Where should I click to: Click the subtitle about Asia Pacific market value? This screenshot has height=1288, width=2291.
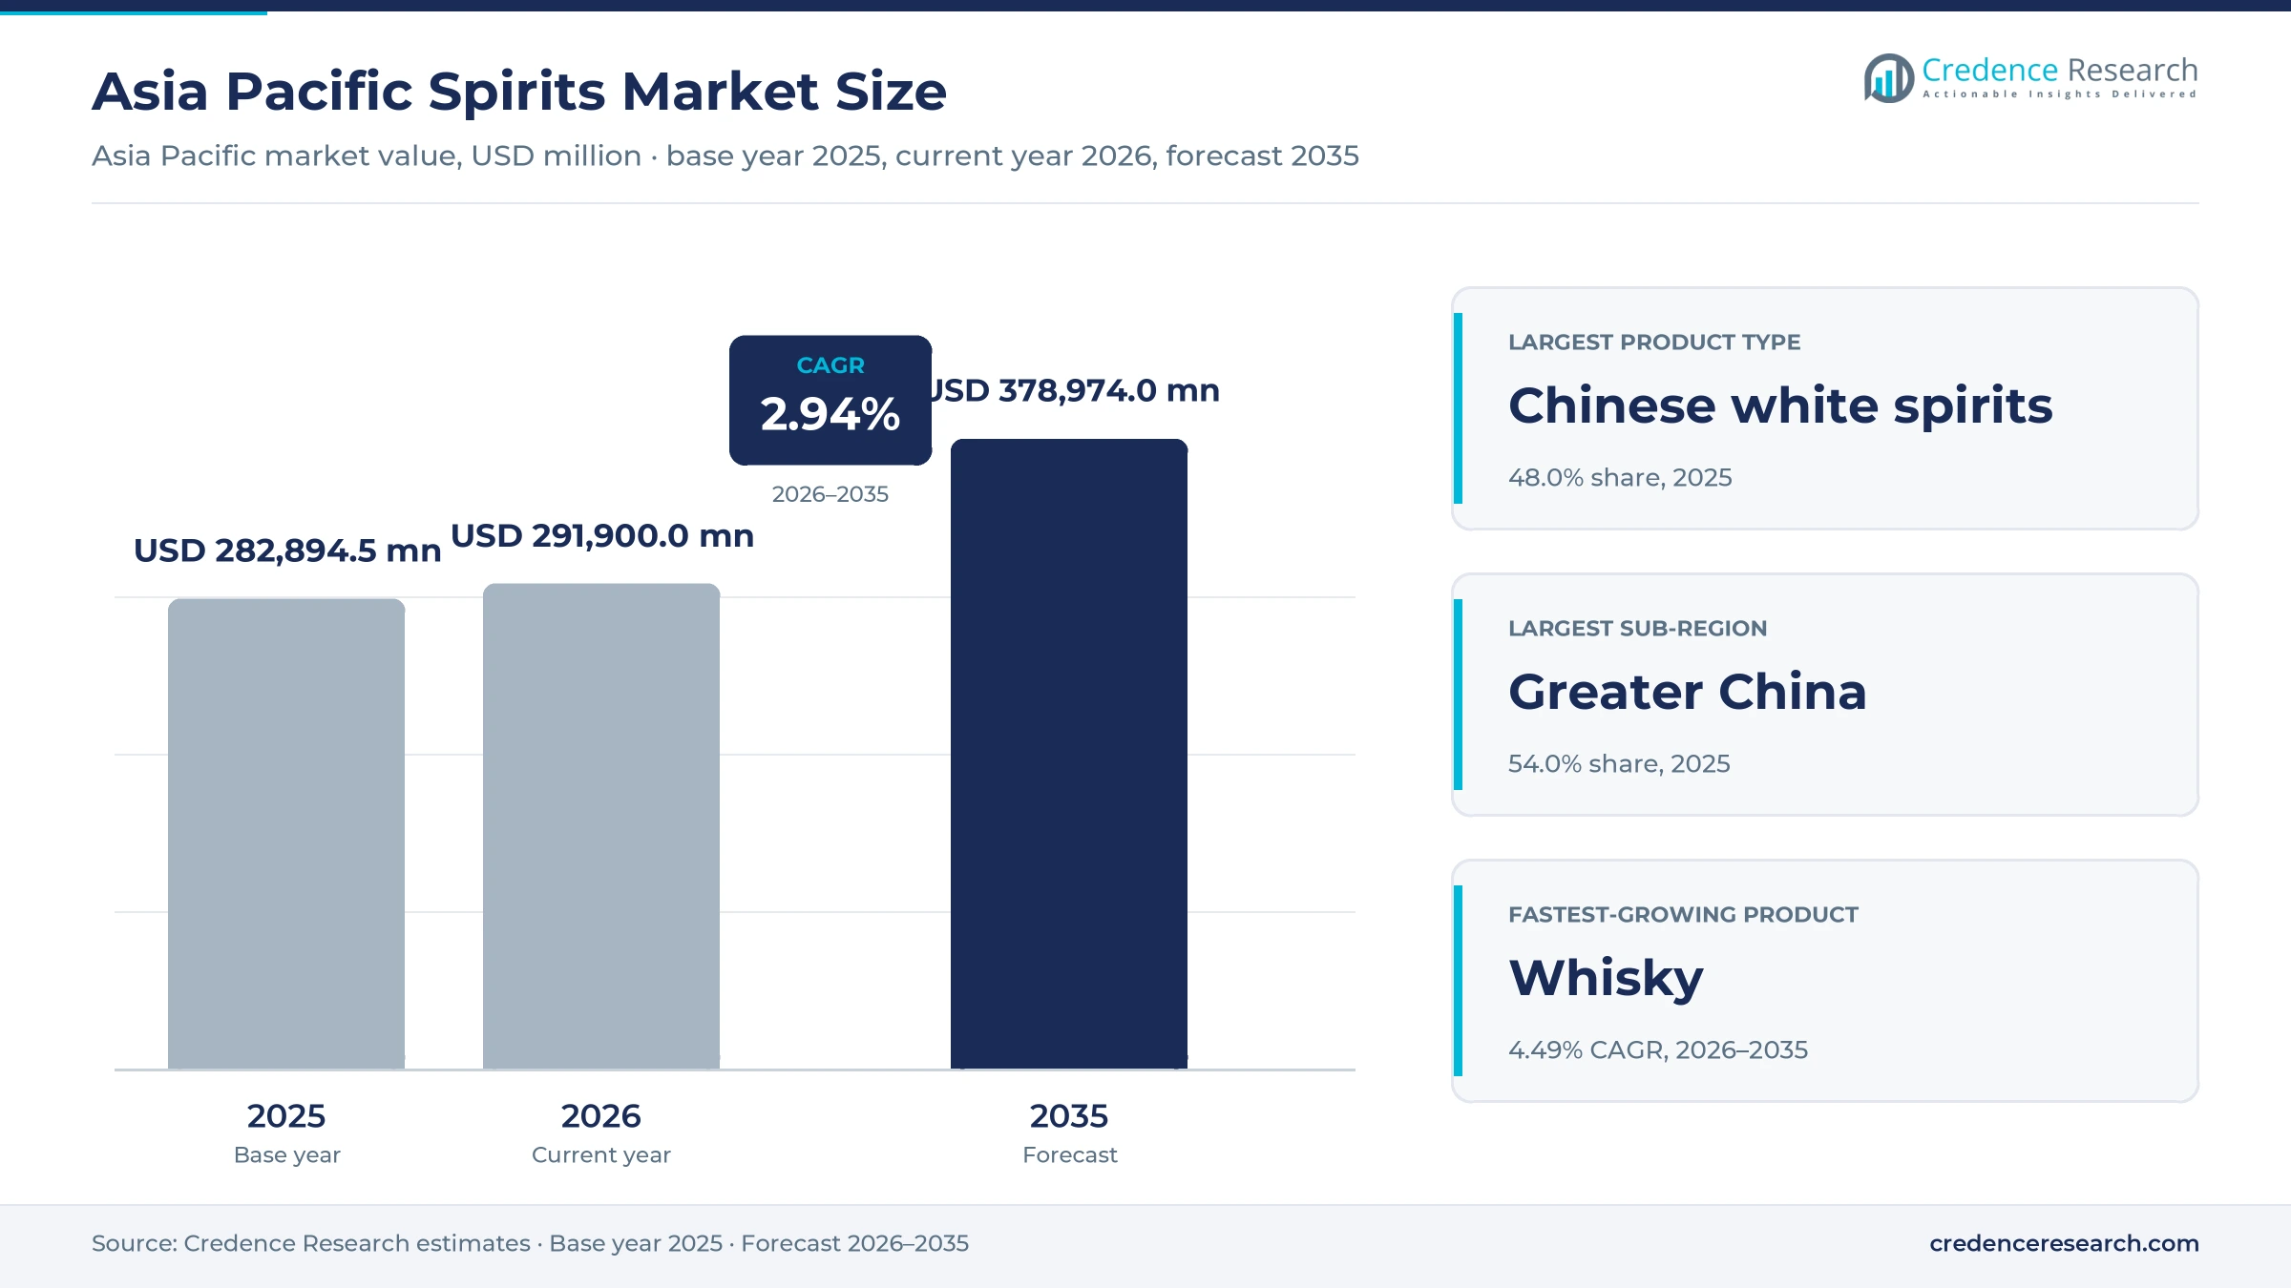point(725,156)
